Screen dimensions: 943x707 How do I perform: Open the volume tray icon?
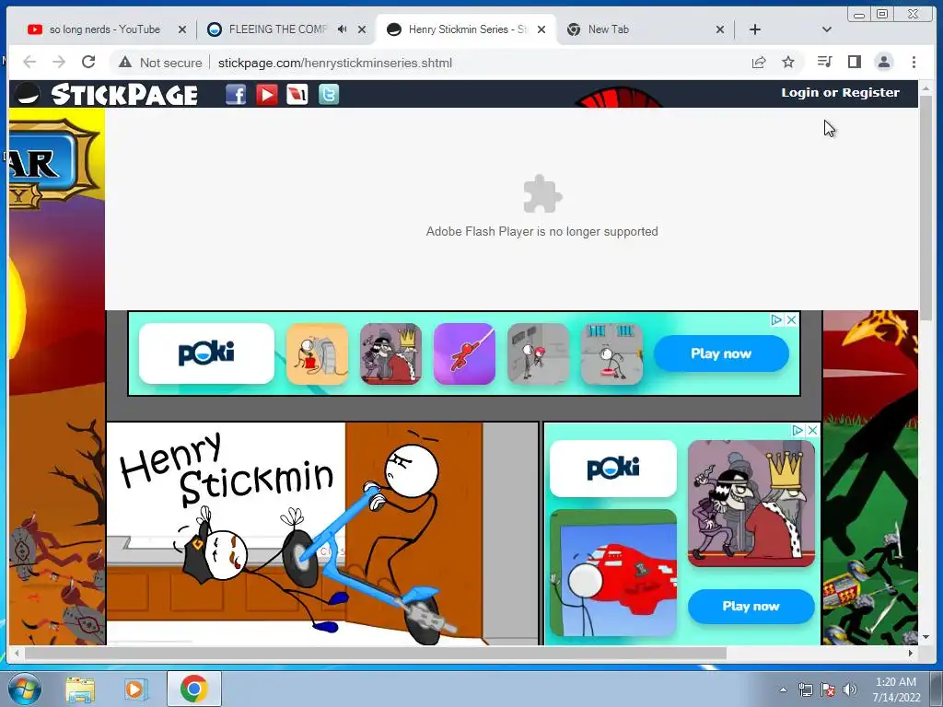tap(850, 690)
